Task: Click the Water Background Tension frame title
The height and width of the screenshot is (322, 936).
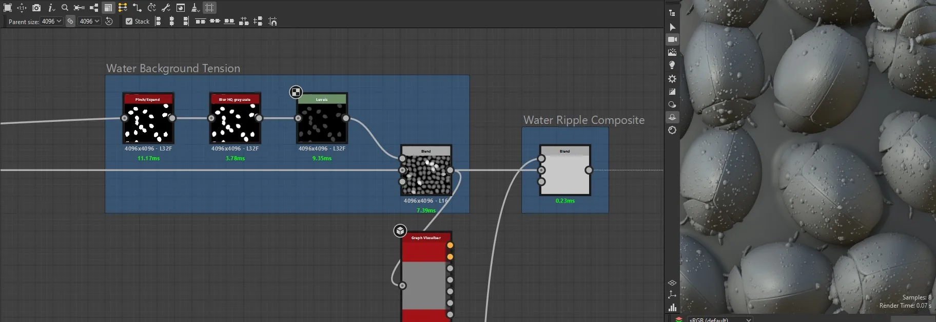Action: (x=173, y=69)
